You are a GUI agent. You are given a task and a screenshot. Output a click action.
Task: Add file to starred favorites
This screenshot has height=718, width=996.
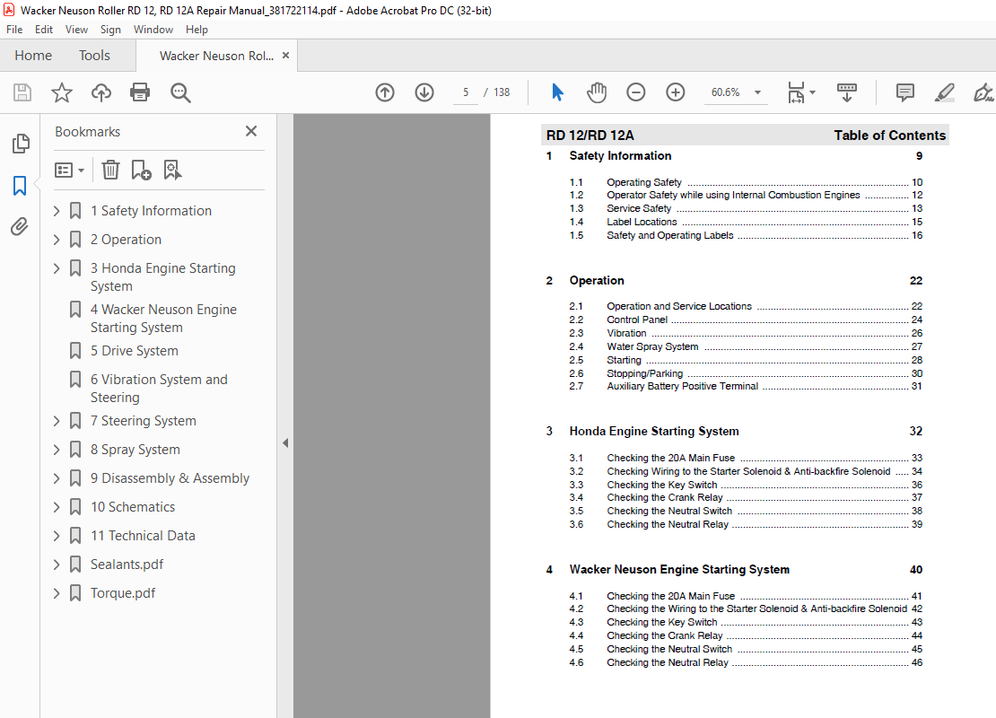[62, 92]
